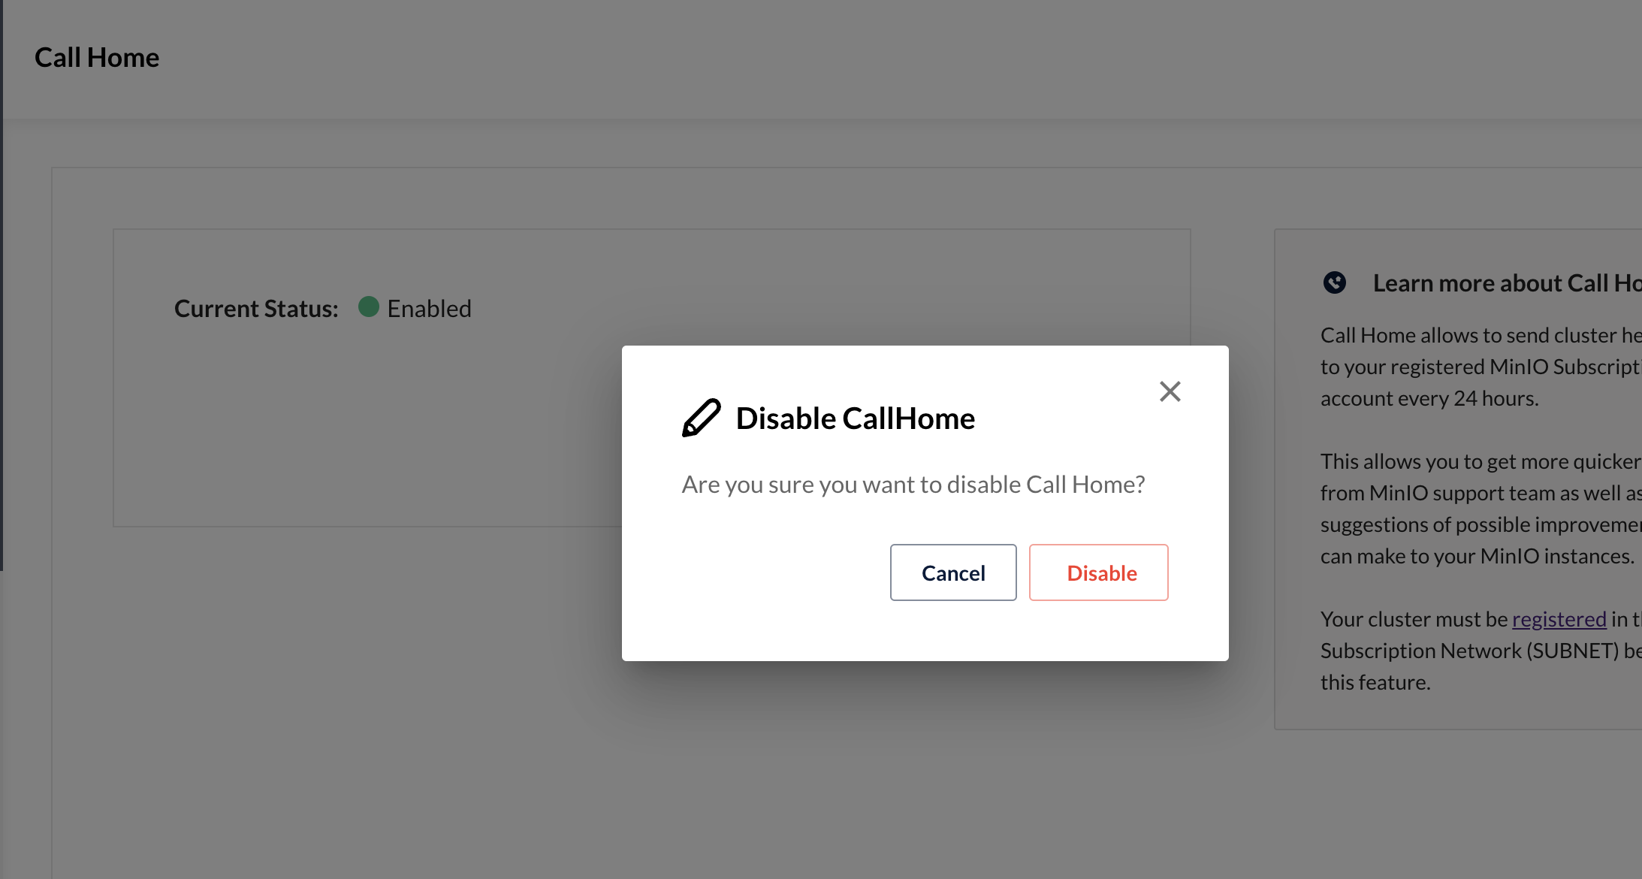Click the Enabled status text

[x=429, y=308]
